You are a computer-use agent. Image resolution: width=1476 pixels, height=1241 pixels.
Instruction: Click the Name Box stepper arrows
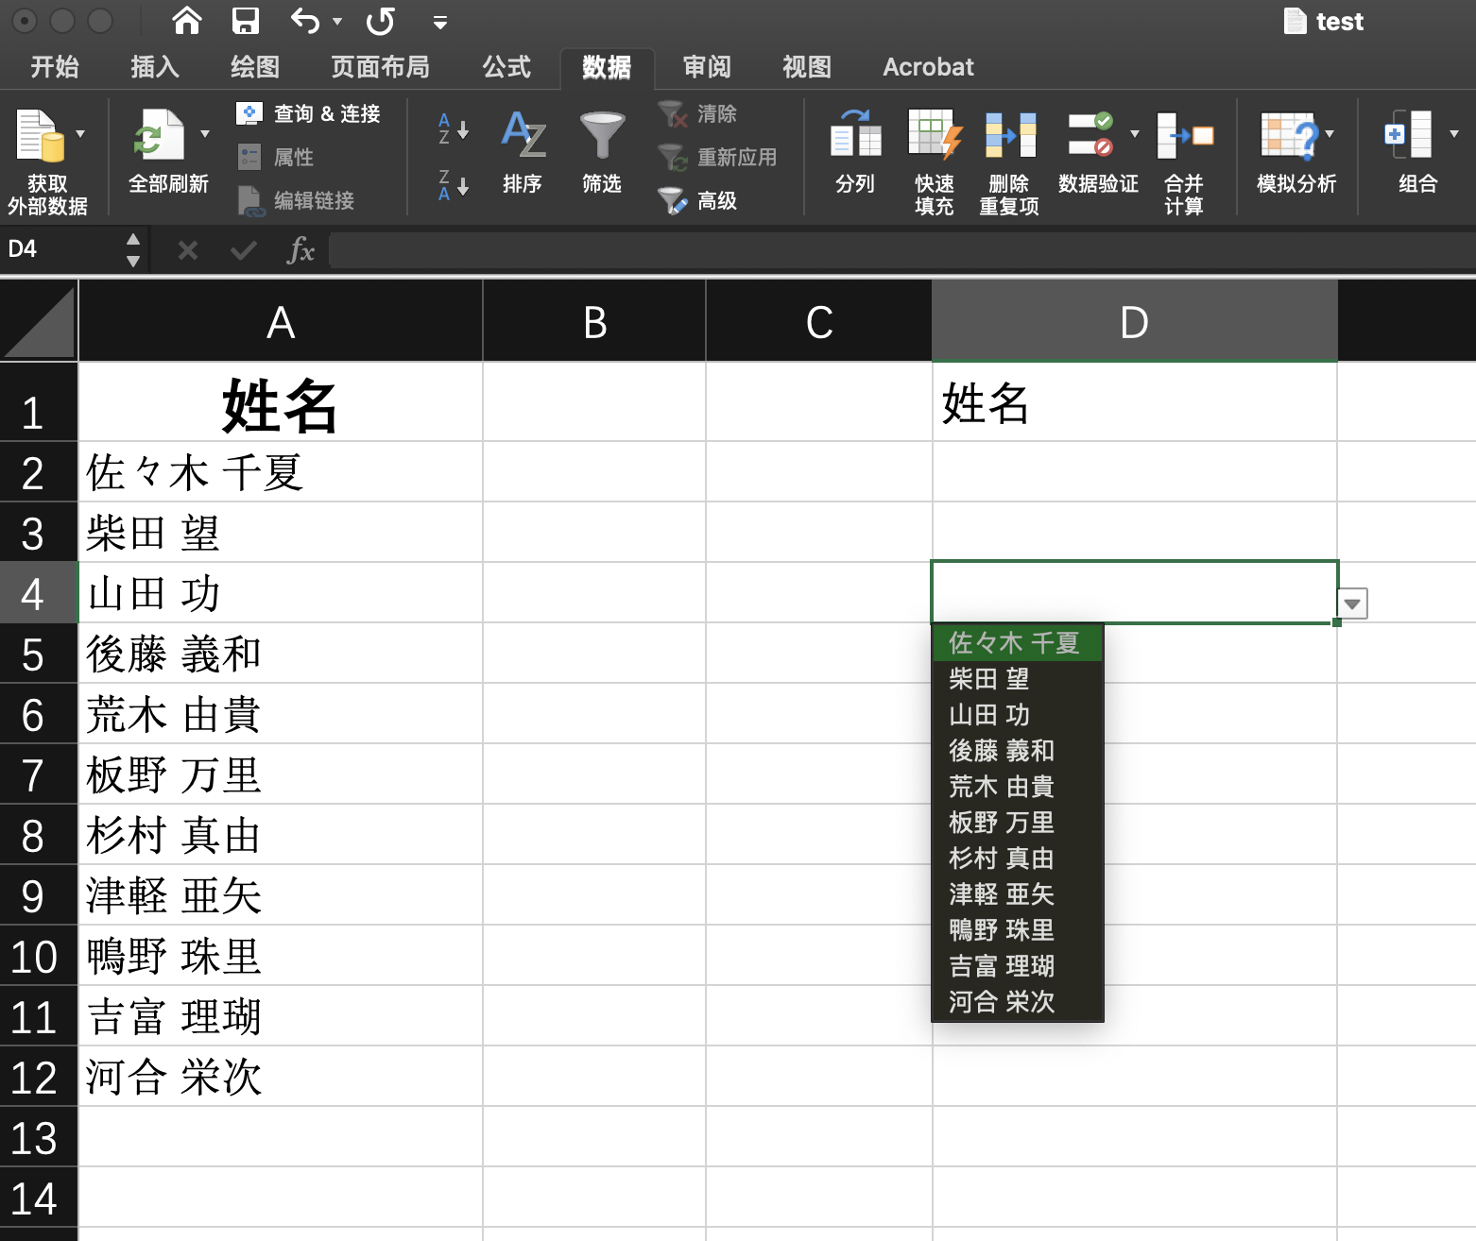132,248
